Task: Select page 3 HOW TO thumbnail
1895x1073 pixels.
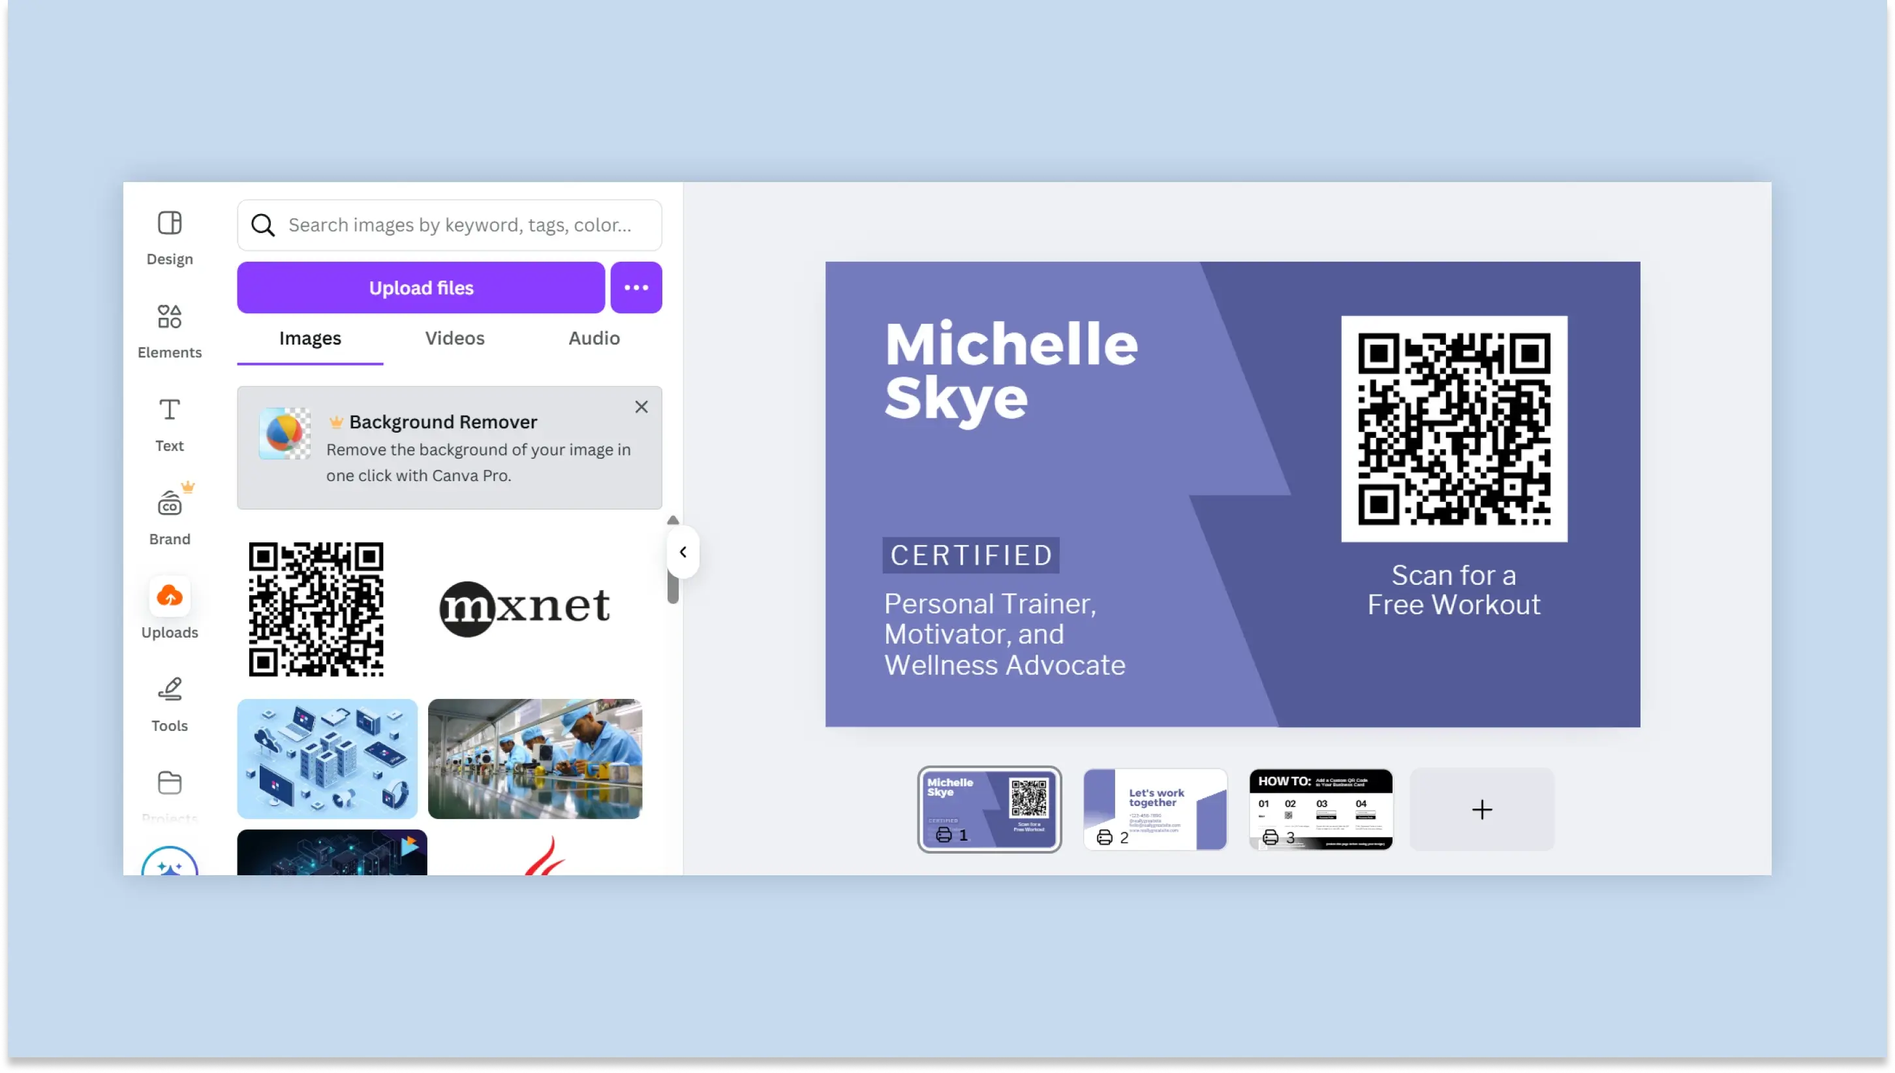Action: (1320, 809)
